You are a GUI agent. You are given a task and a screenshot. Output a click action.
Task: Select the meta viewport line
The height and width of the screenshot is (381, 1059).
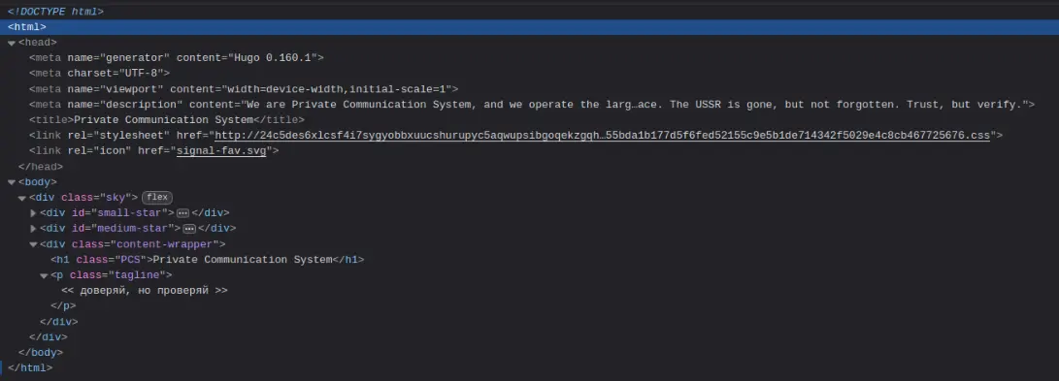pyautogui.click(x=244, y=89)
